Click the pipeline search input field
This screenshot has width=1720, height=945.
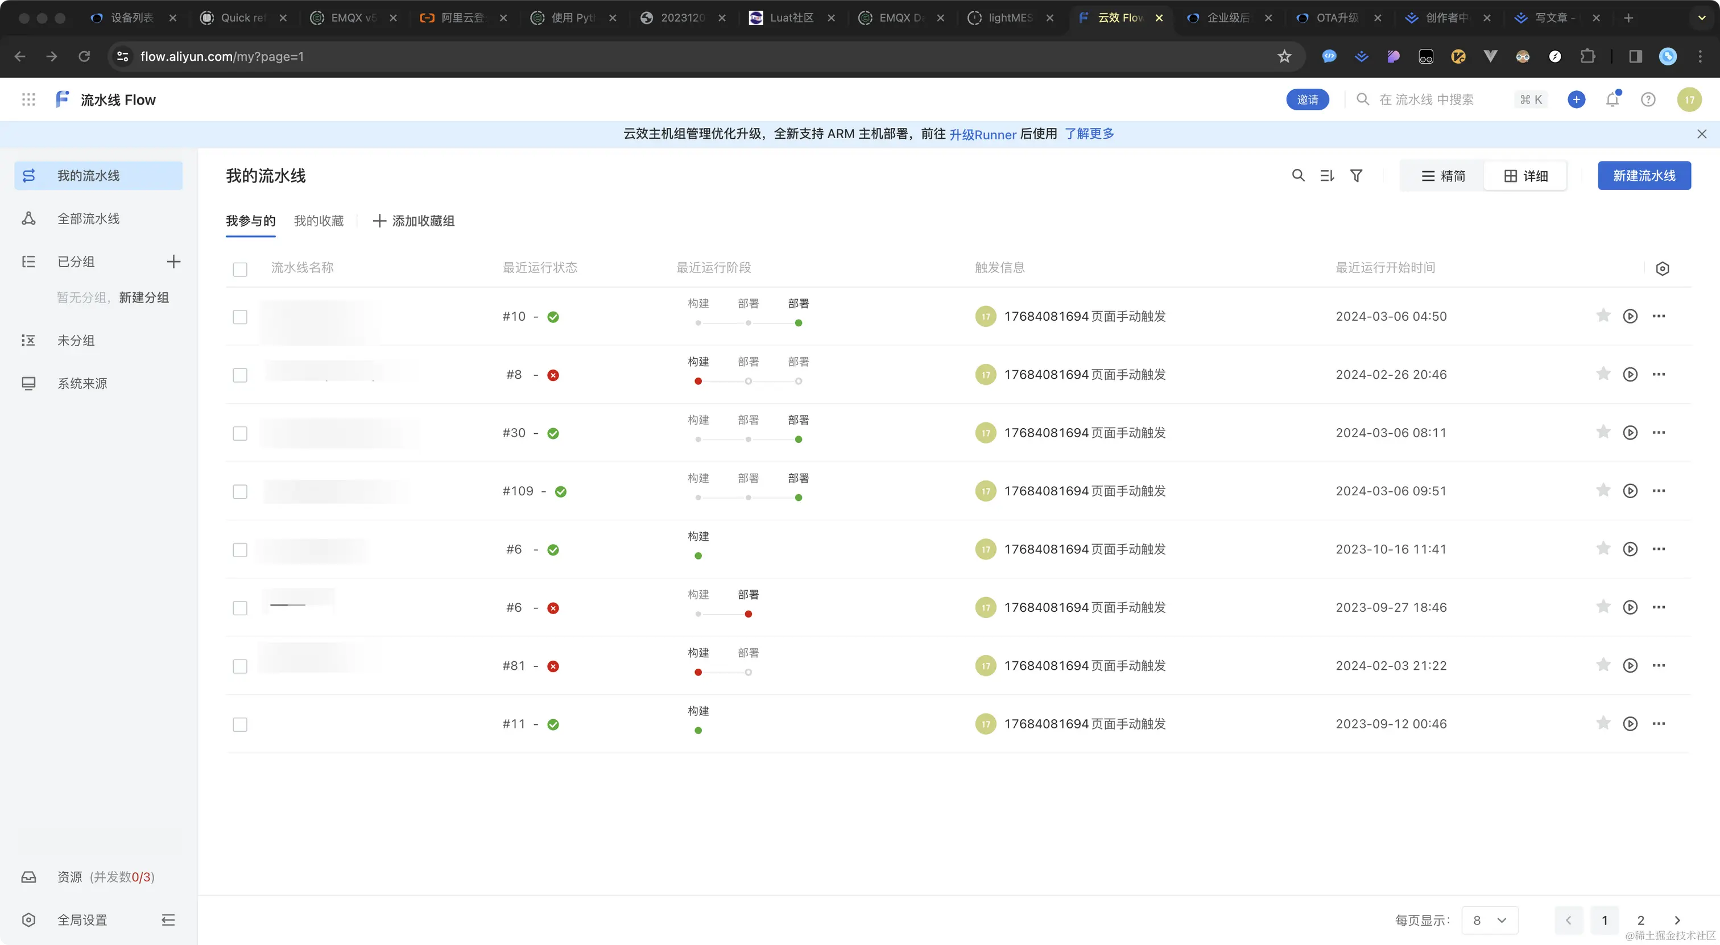point(1426,100)
